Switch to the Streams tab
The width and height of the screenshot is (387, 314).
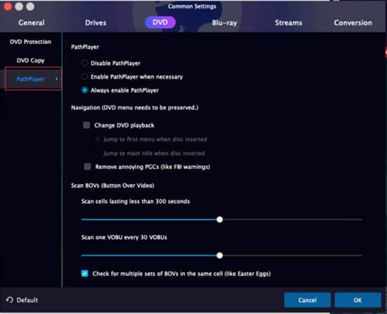288,23
